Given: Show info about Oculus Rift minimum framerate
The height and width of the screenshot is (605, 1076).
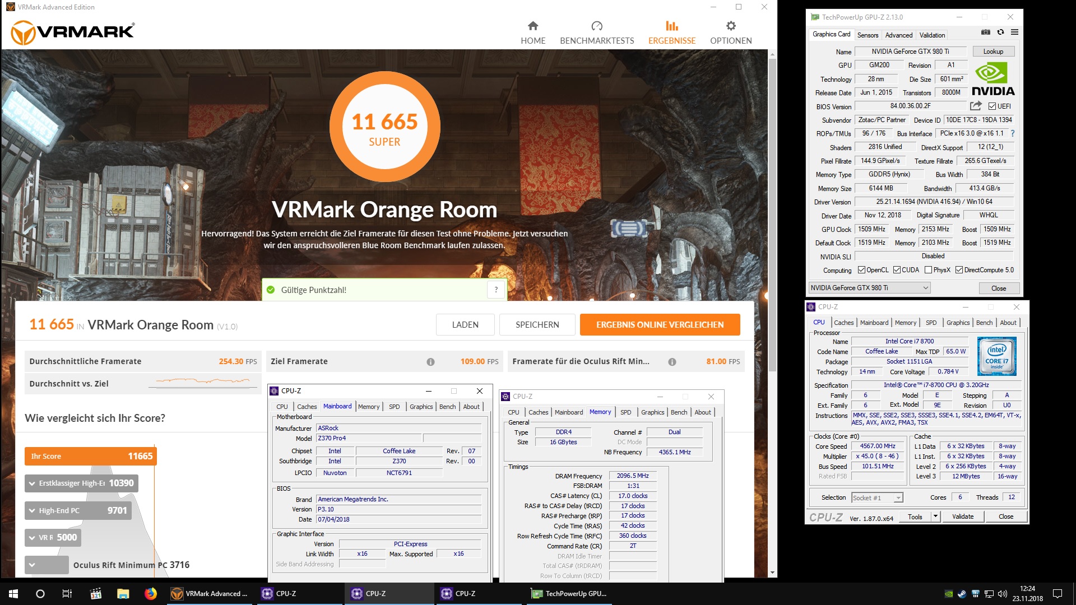Looking at the screenshot, I should (x=672, y=362).
